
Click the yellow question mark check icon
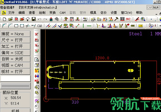(x=66, y=19)
